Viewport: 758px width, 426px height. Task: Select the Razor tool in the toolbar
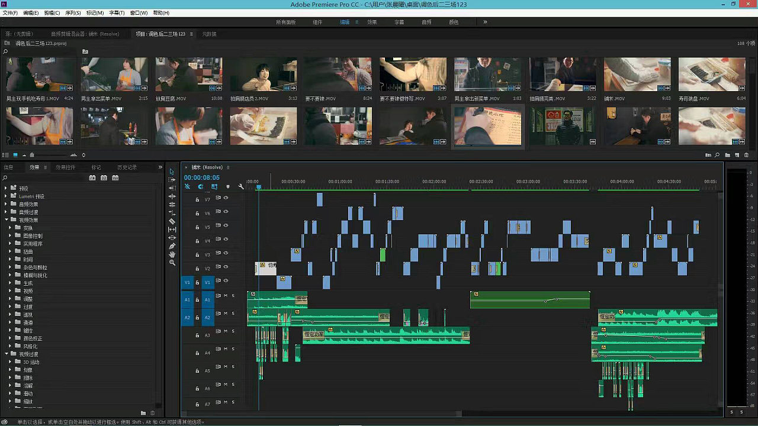pos(172,221)
